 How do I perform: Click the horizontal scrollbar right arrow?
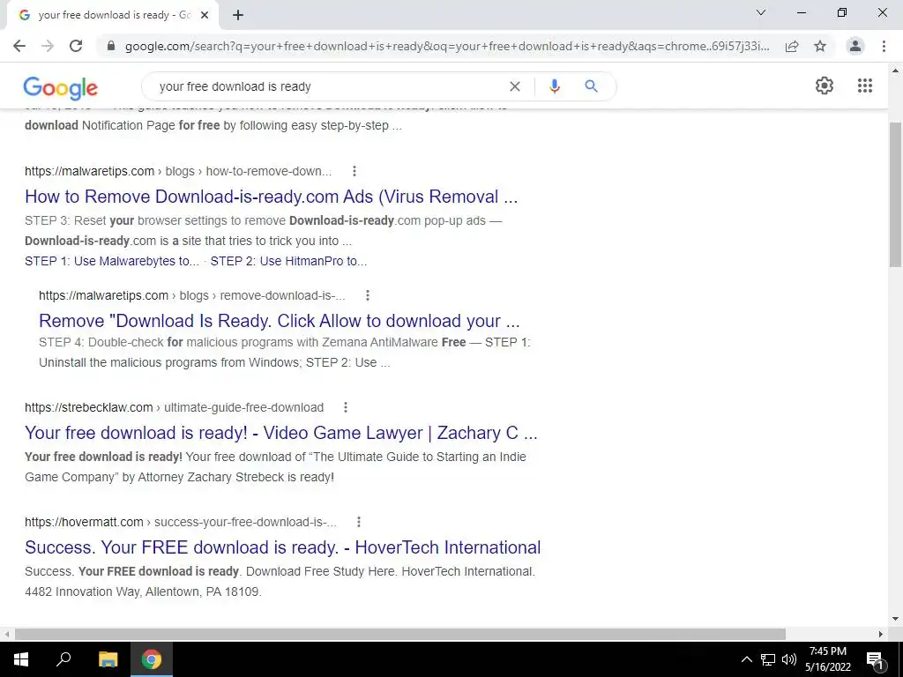click(881, 634)
